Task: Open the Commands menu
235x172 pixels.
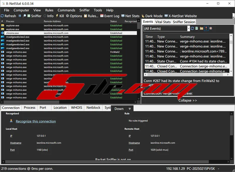Action: [66, 10]
